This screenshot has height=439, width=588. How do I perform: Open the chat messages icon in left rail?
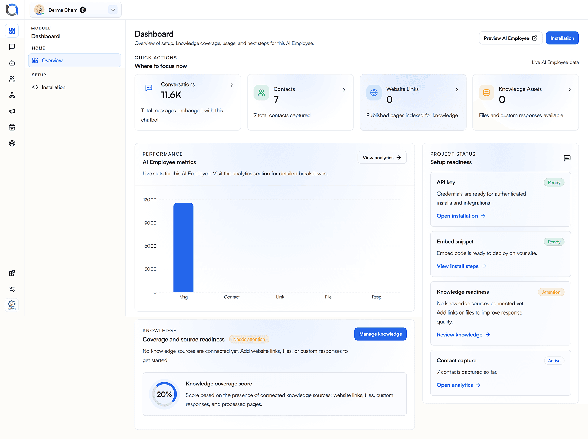(x=12, y=47)
